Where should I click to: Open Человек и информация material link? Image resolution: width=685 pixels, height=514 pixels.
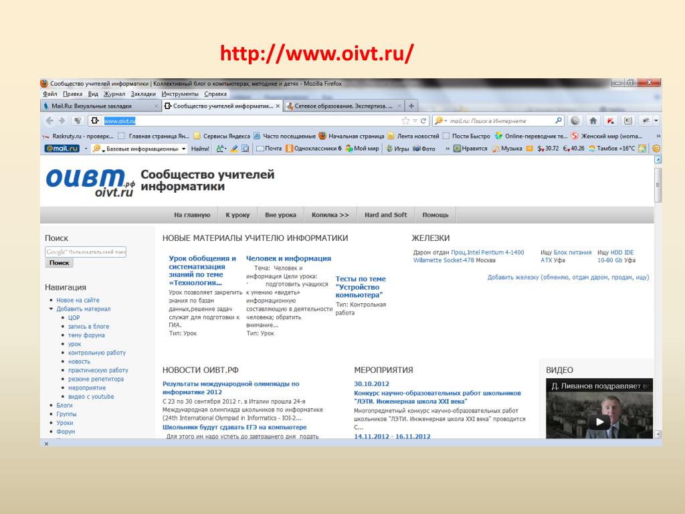tap(288, 258)
